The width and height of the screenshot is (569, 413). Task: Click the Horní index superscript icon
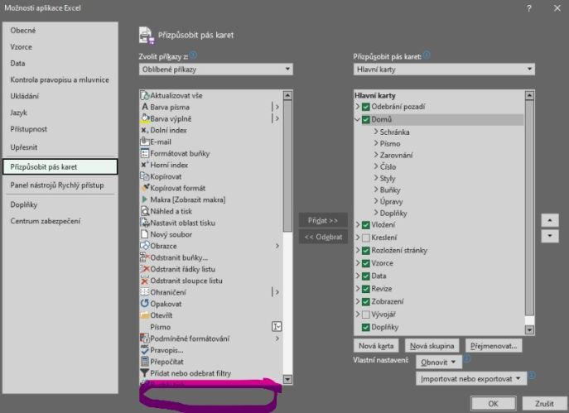coord(145,165)
